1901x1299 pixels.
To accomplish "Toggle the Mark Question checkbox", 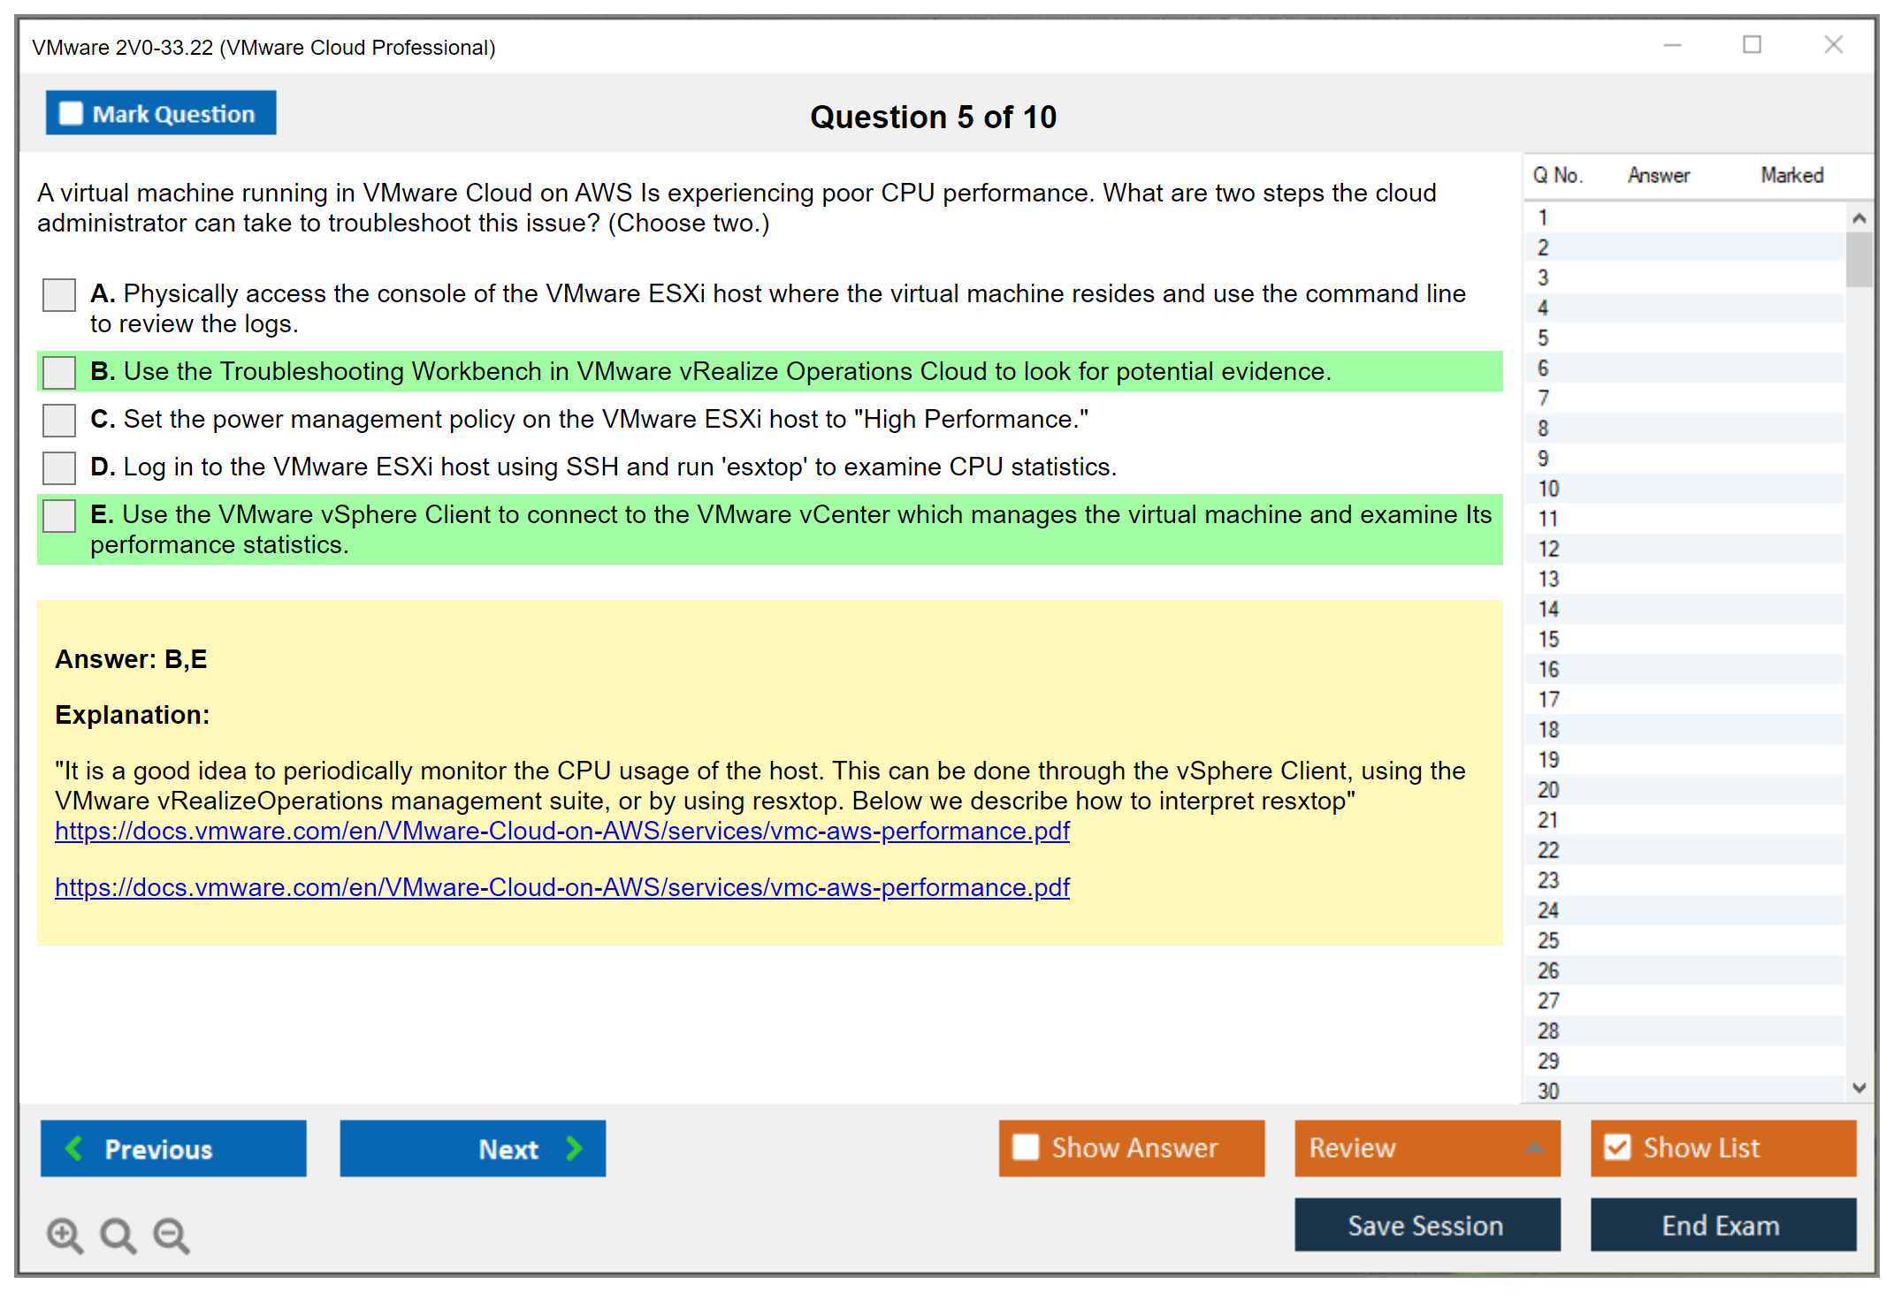I will tap(71, 114).
